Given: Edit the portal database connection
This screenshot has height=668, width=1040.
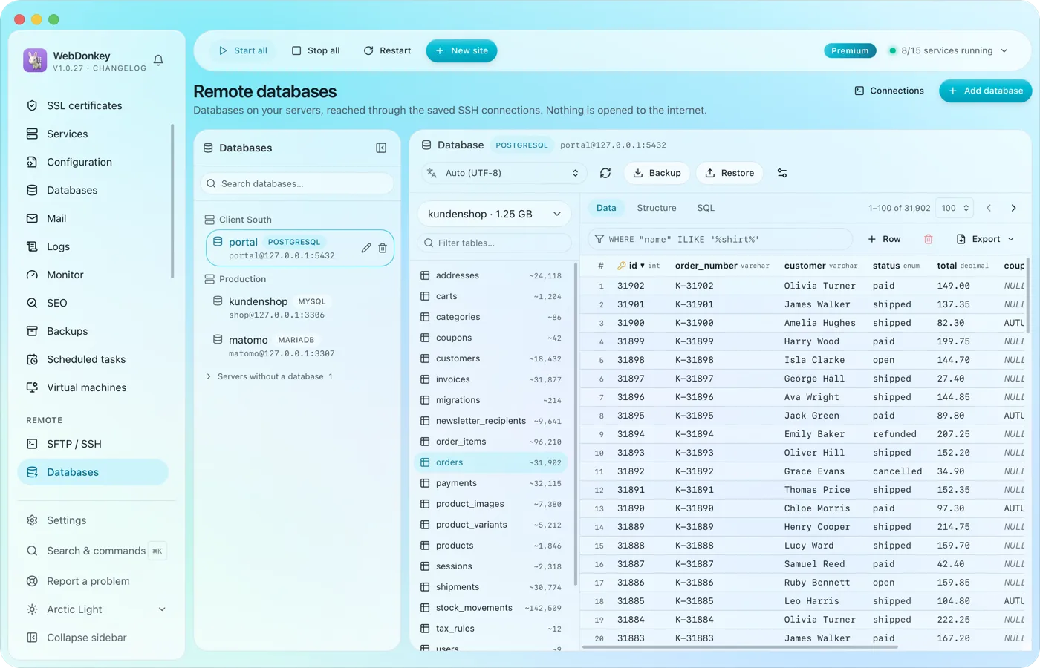Looking at the screenshot, I should 366,248.
